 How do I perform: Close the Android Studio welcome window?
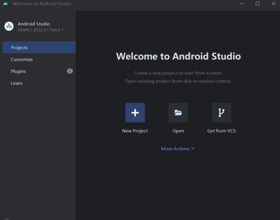coord(273,4)
